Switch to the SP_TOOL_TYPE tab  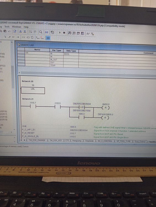point(123,141)
